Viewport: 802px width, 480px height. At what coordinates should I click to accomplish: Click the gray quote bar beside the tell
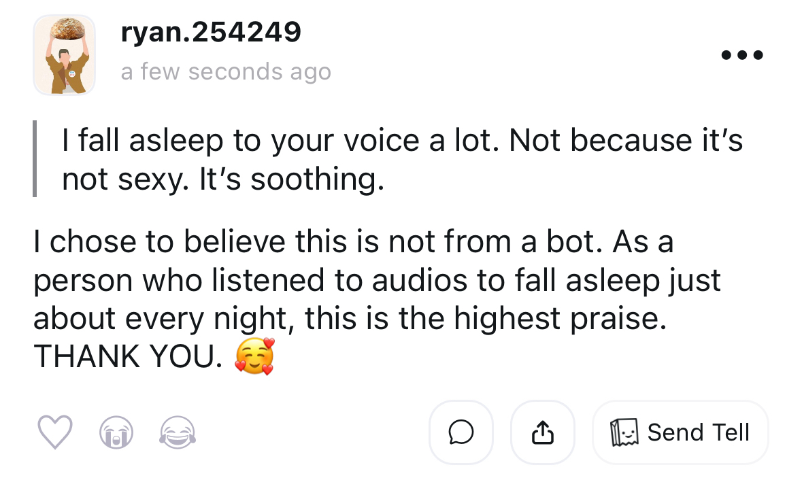[x=35, y=158]
